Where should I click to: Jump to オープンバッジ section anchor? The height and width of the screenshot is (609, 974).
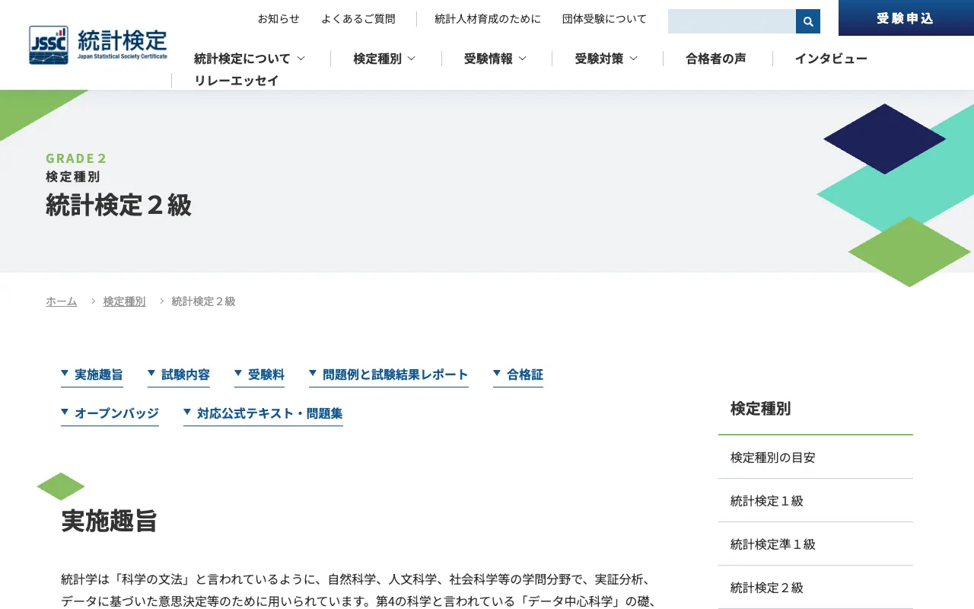click(110, 414)
